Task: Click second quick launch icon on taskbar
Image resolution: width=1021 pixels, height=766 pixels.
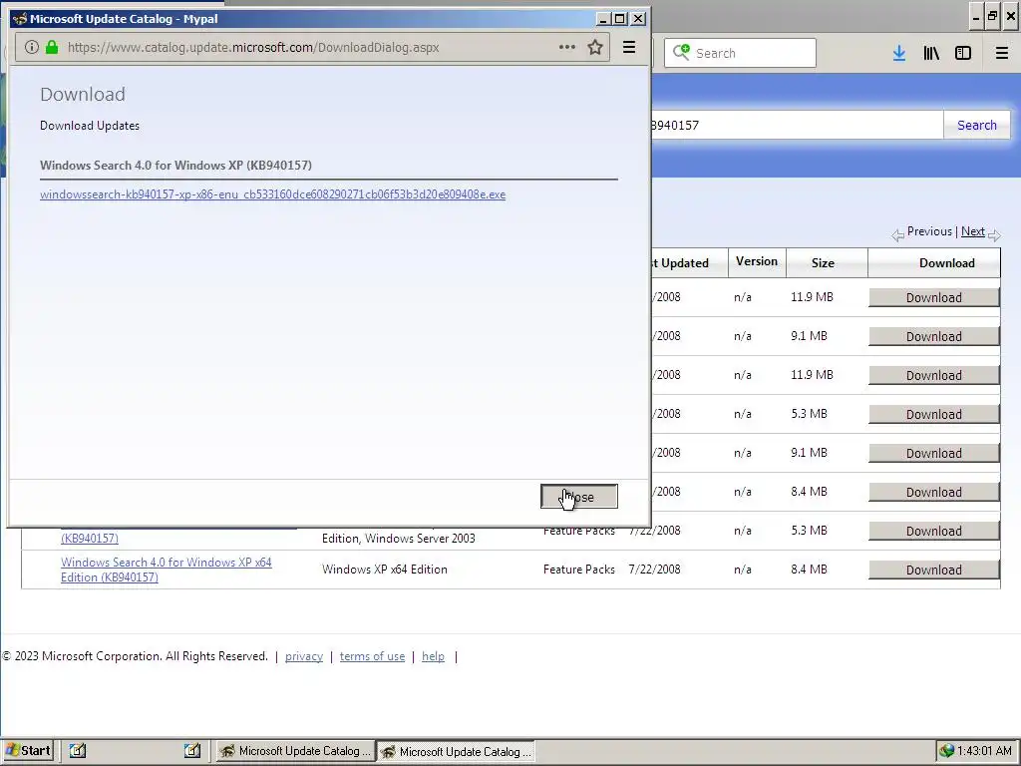Action: [x=192, y=751]
